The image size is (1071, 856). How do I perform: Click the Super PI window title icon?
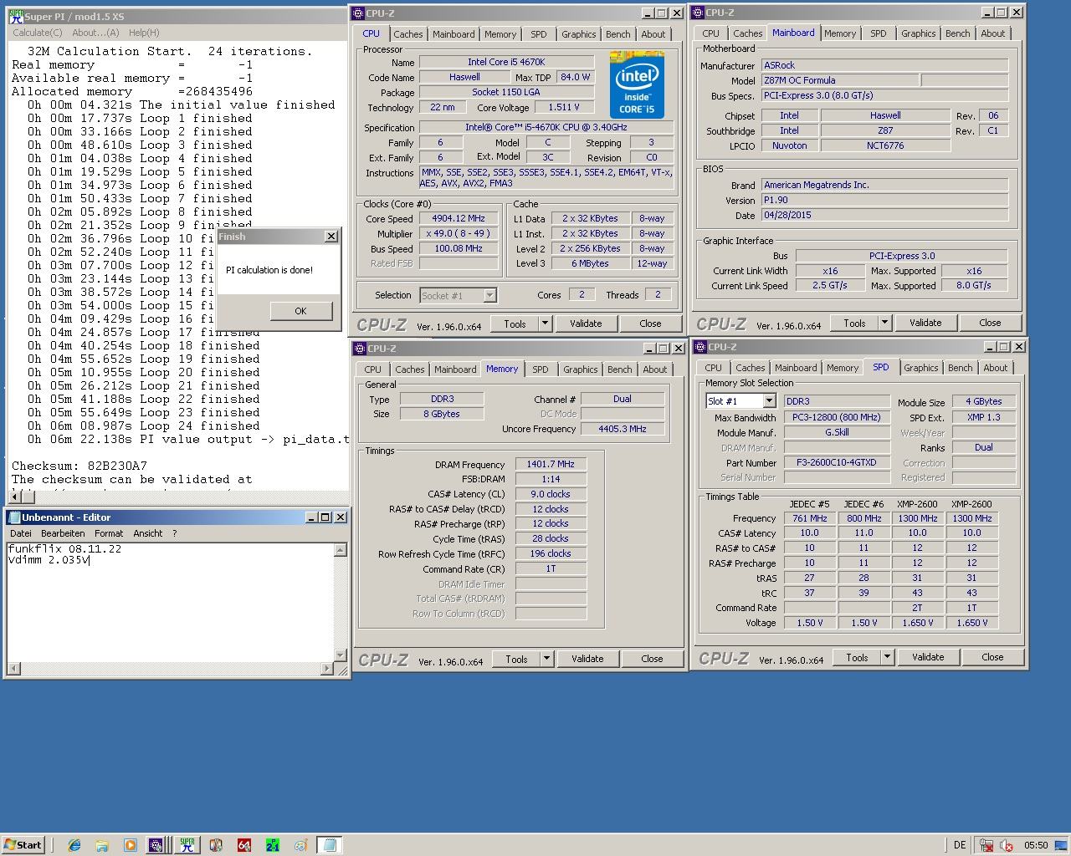pos(16,16)
